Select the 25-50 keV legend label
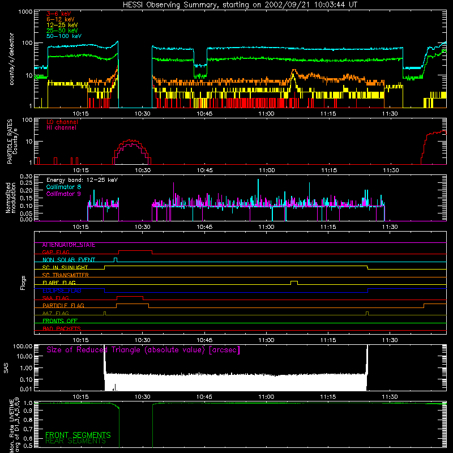Viewport: 453px width, 453px height. [x=62, y=31]
